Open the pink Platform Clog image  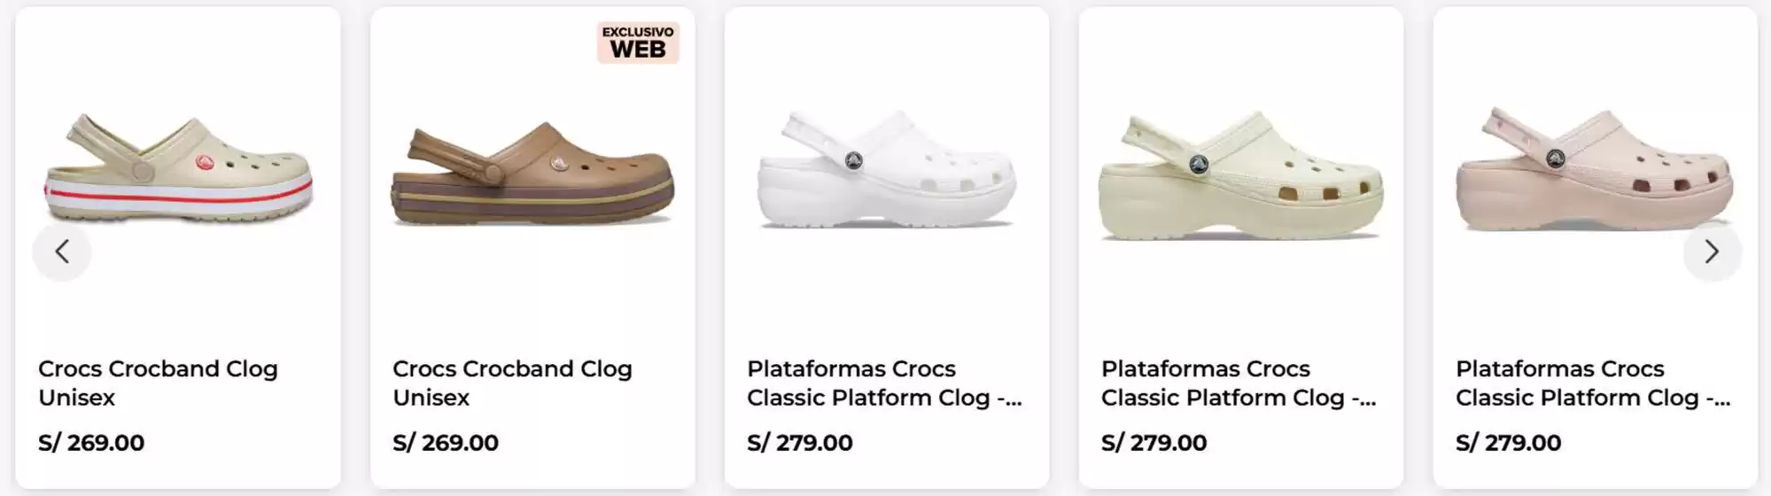click(1595, 168)
